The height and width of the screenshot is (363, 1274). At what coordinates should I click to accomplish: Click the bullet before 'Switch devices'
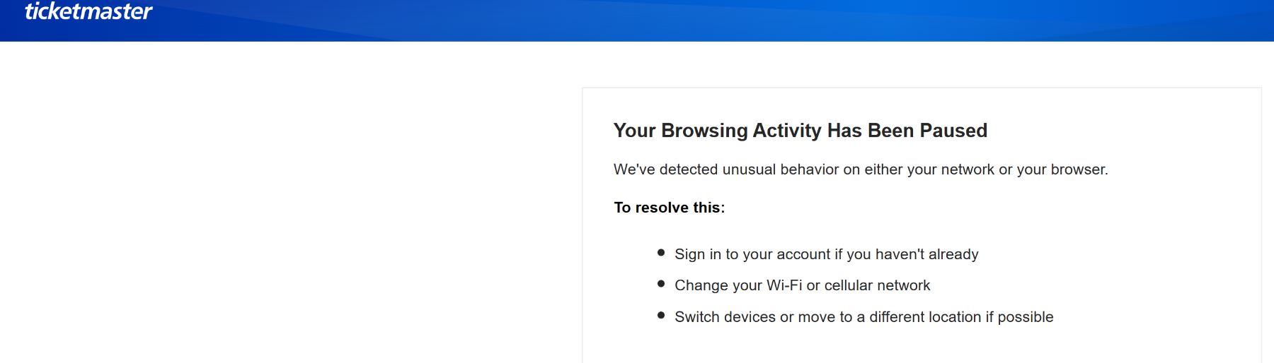pos(661,316)
